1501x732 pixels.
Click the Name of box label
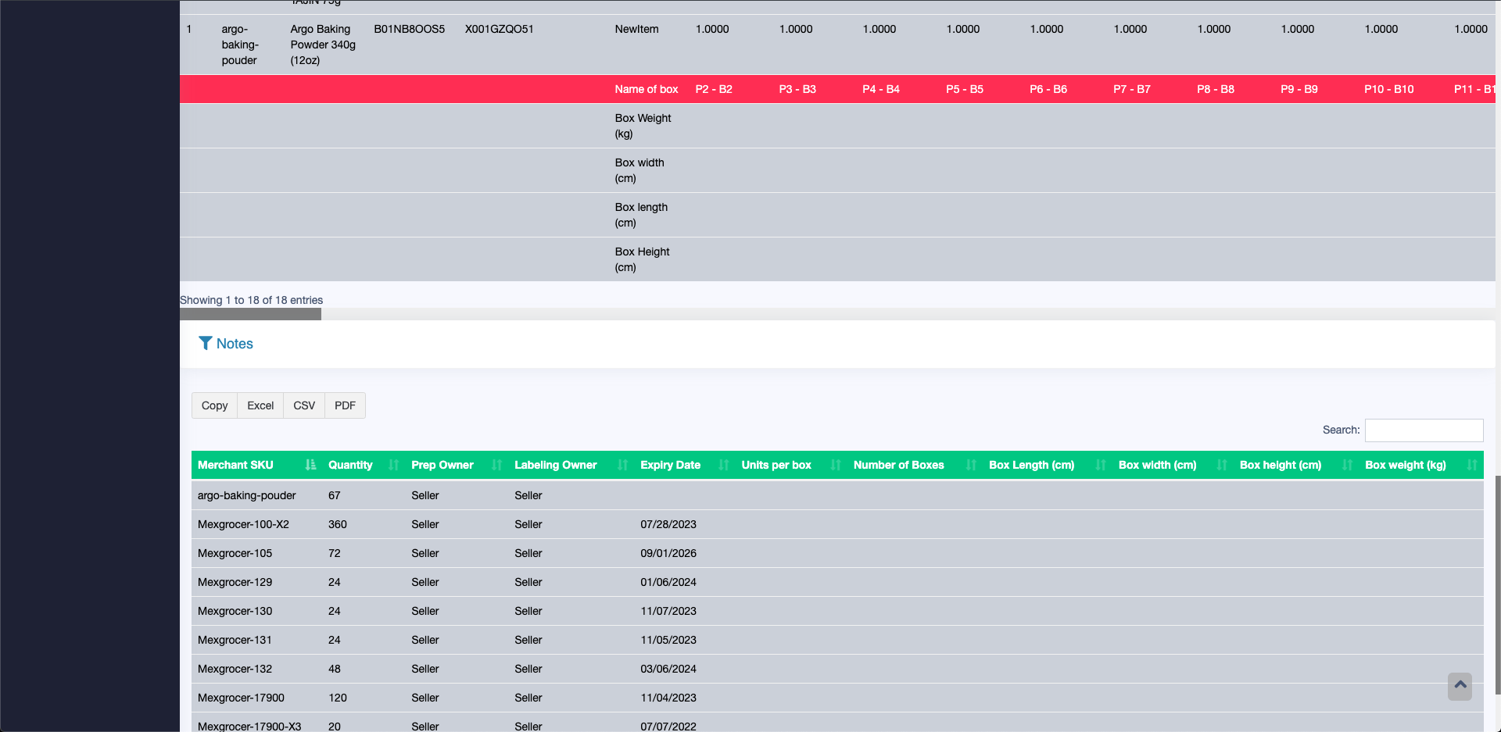[647, 89]
